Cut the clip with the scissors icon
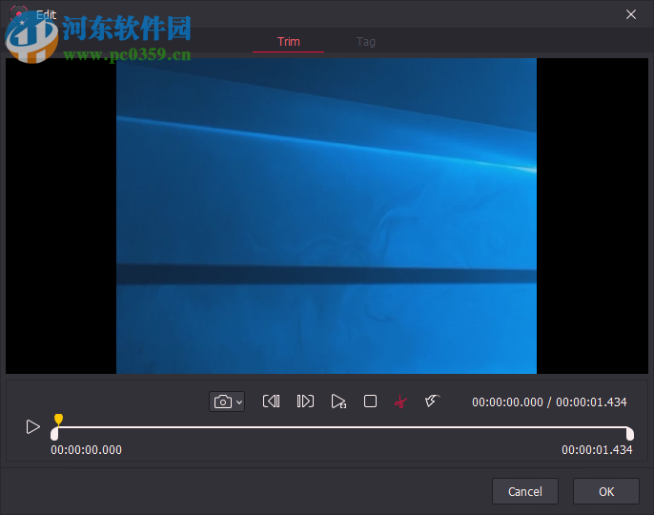The width and height of the screenshot is (654, 515). tap(400, 402)
